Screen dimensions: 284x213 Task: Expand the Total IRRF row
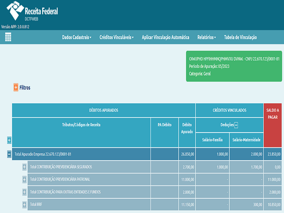24,205
